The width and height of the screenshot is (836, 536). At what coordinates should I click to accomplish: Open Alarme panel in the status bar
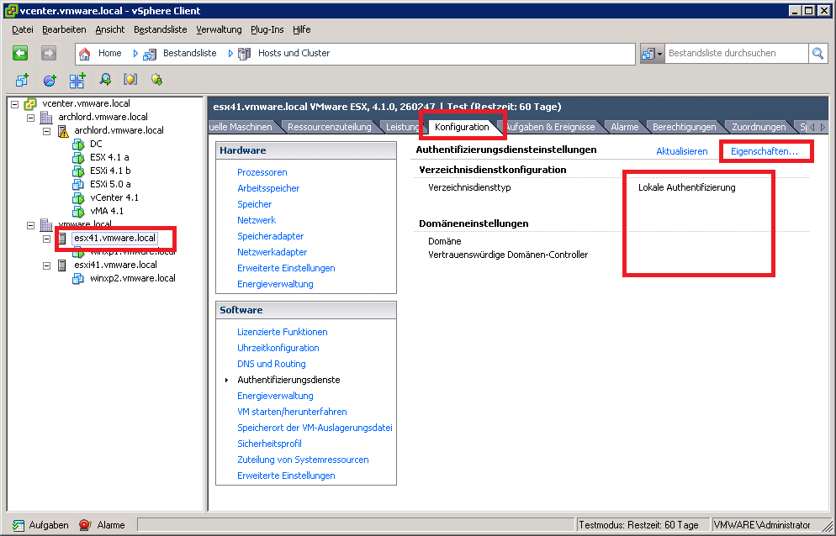click(x=102, y=525)
